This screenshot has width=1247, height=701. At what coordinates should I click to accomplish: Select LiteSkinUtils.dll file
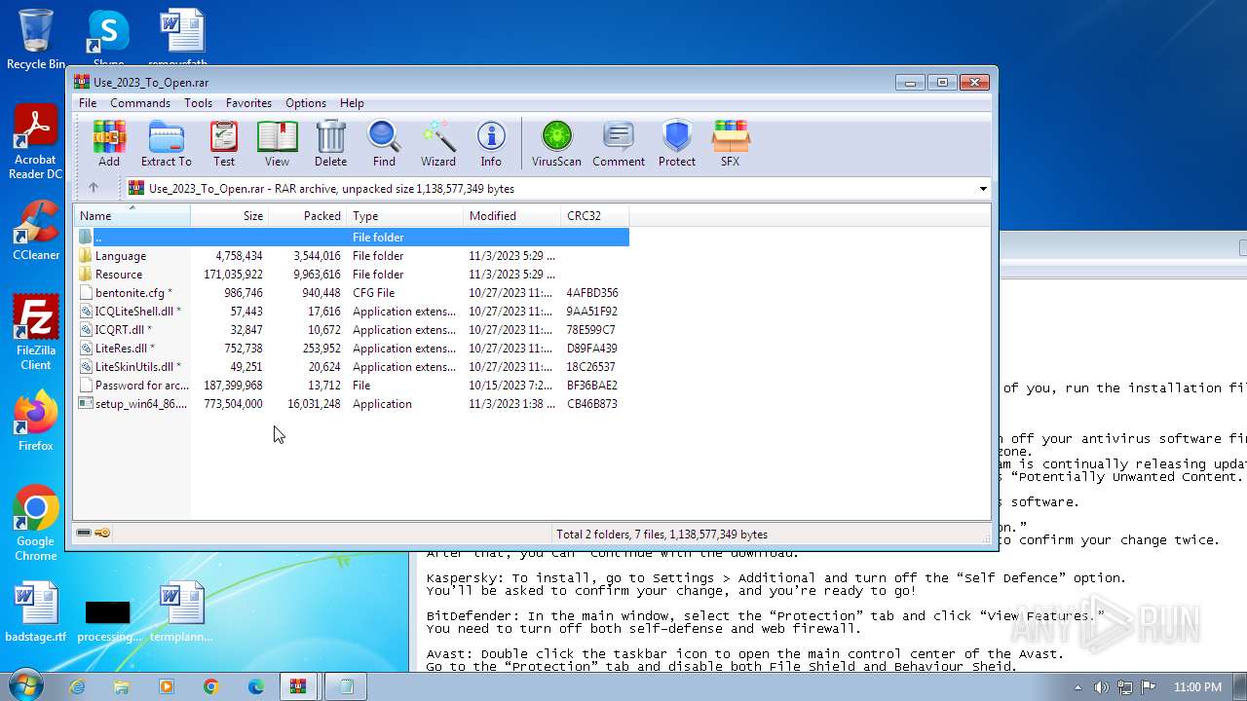(x=352, y=367)
